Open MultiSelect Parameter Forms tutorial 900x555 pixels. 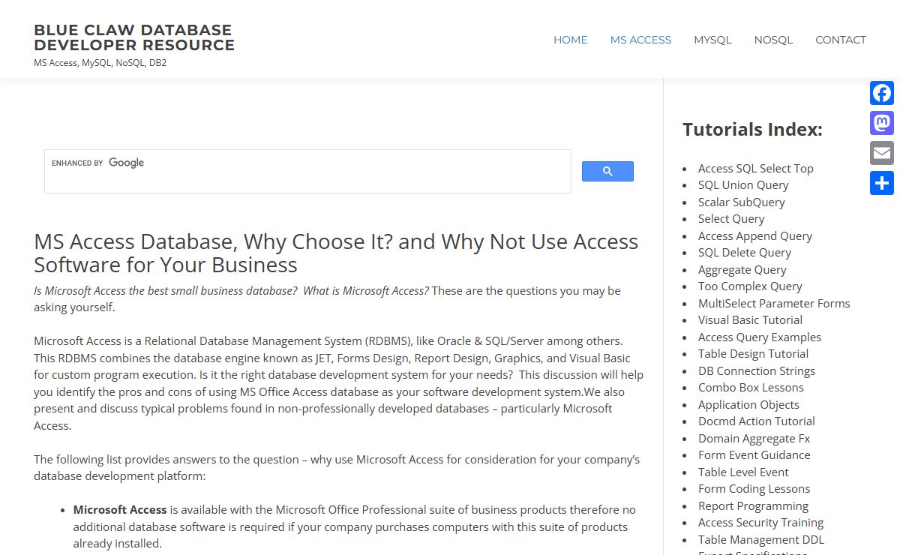pyautogui.click(x=774, y=303)
